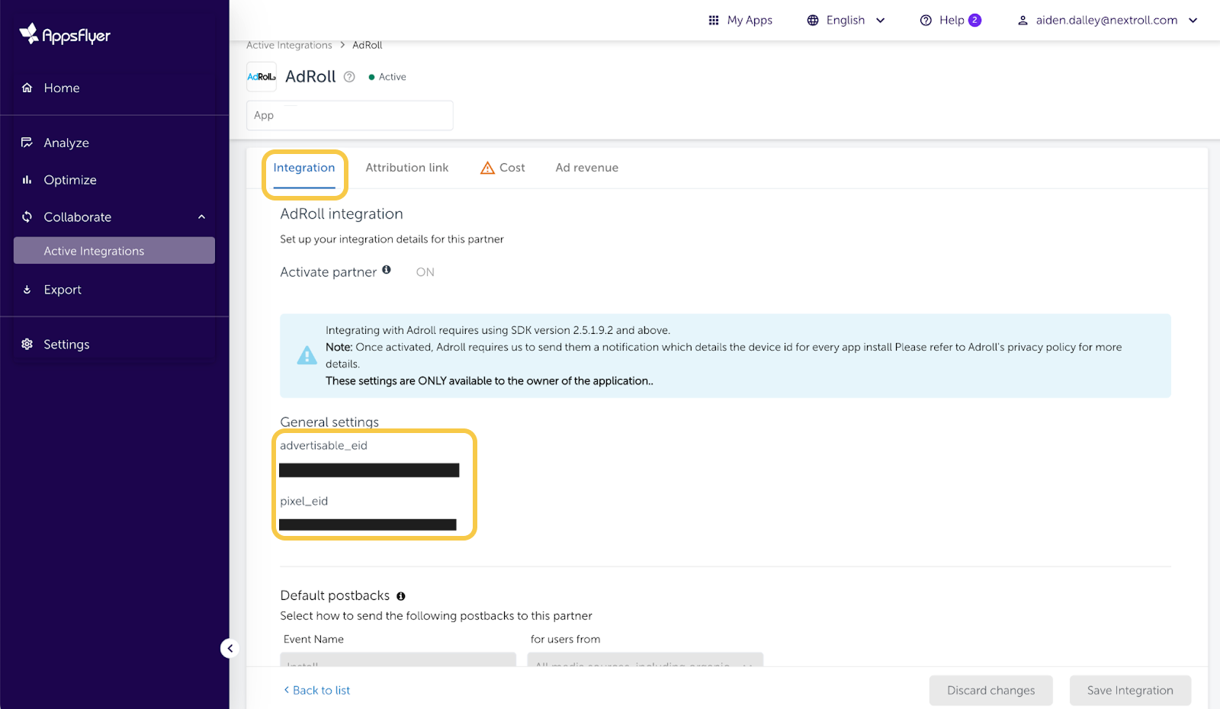Viewport: 1220px width, 709px height.
Task: Select Active Integrations in the sidebar
Action: (x=114, y=251)
